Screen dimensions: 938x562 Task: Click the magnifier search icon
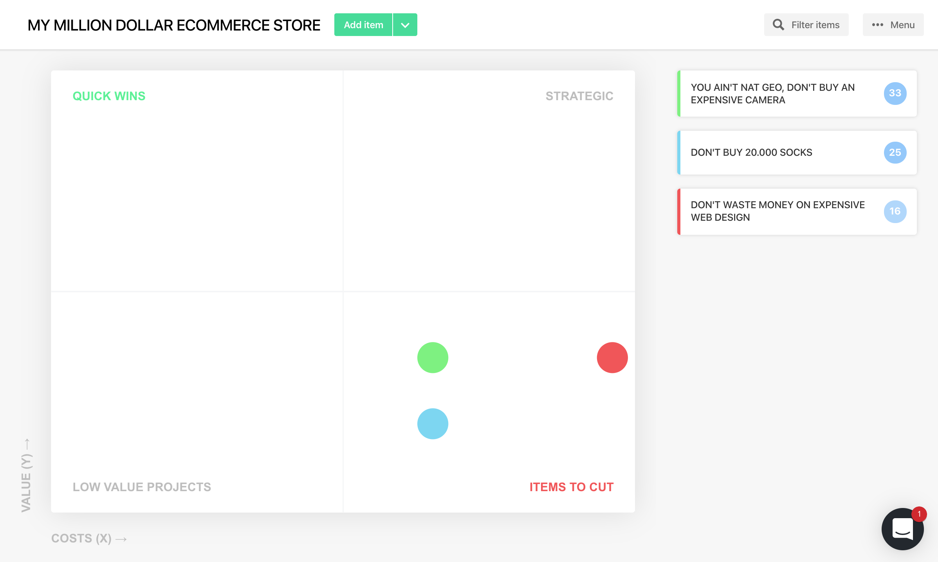[x=778, y=25]
